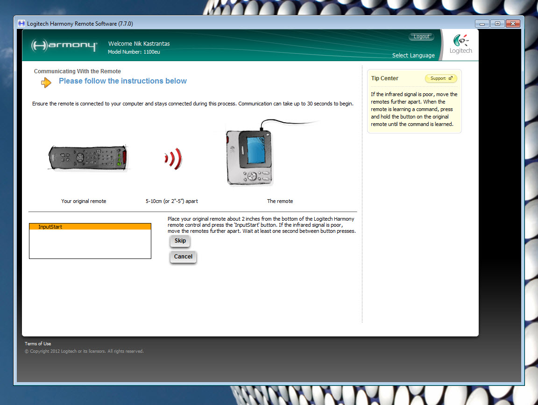This screenshot has height=405, width=538.
Task: Close the Harmony Remote Software window
Action: pos(513,24)
